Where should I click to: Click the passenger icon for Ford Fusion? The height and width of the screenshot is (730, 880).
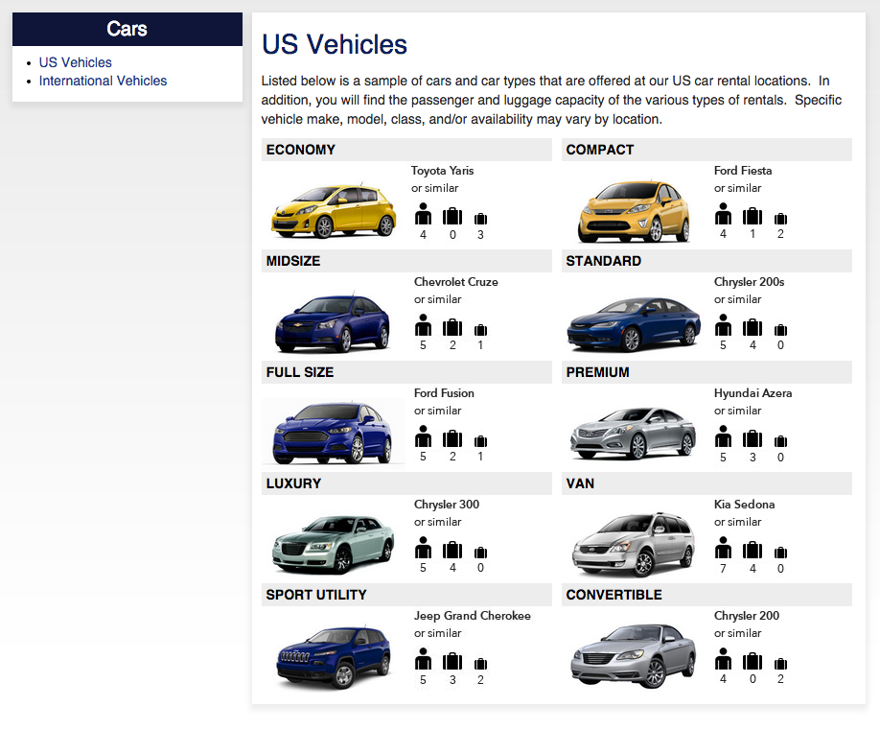pyautogui.click(x=423, y=436)
